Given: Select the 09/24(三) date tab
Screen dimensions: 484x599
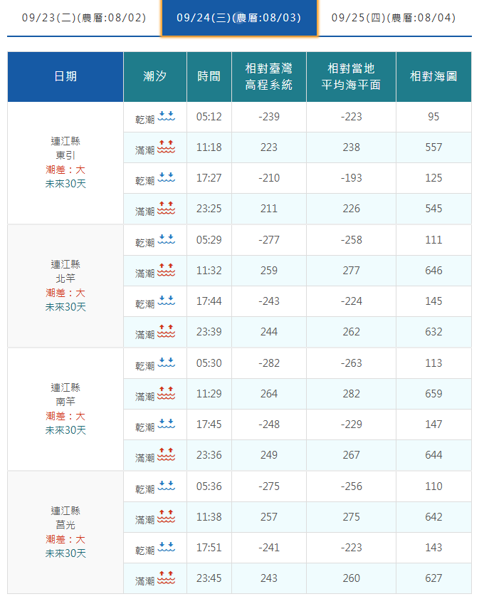Looking at the screenshot, I should 238,17.
